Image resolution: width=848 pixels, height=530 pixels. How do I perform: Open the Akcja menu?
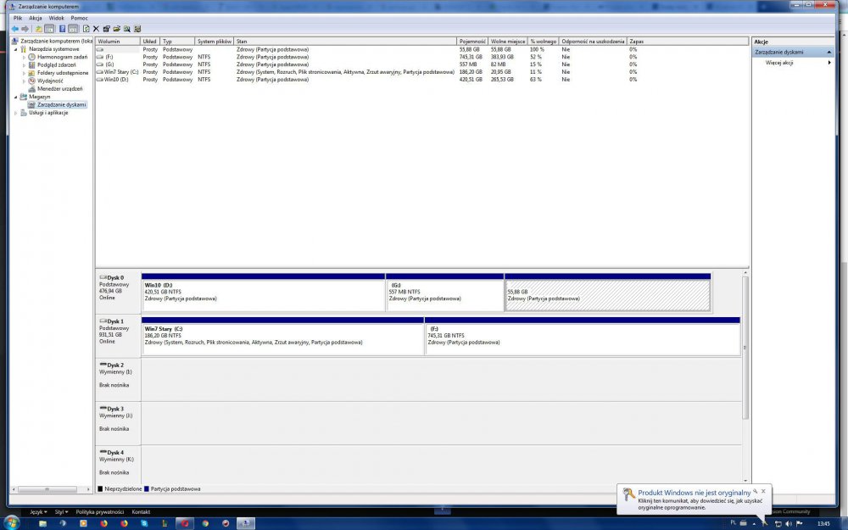(35, 18)
